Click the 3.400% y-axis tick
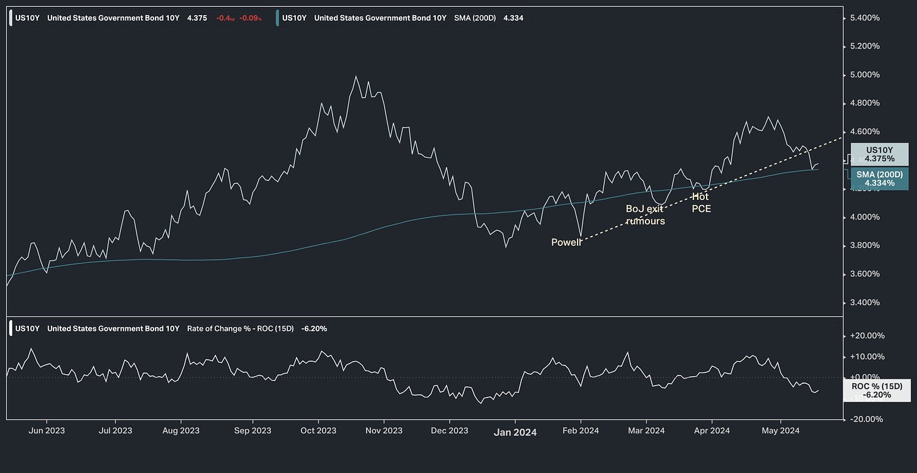The width and height of the screenshot is (917, 473). tap(864, 303)
